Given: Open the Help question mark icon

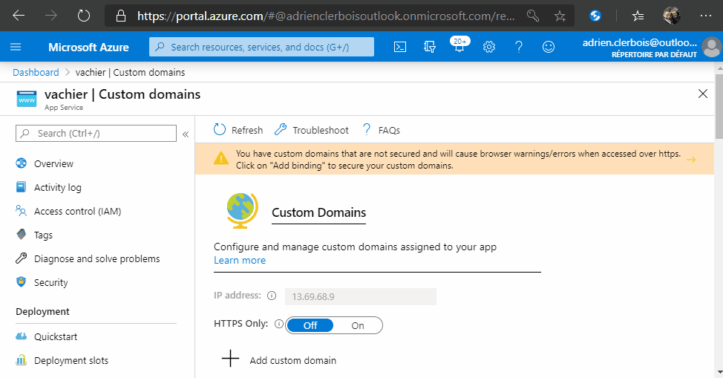Looking at the screenshot, I should coord(519,47).
